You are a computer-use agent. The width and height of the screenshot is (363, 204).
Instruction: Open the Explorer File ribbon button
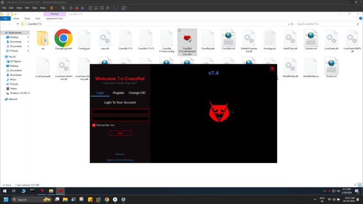(5, 18)
